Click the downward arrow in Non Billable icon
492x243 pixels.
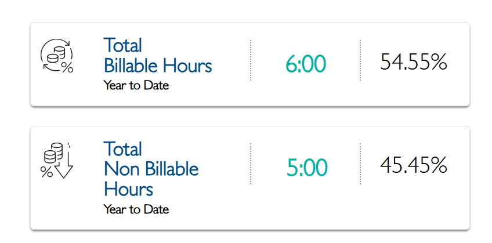tap(64, 162)
